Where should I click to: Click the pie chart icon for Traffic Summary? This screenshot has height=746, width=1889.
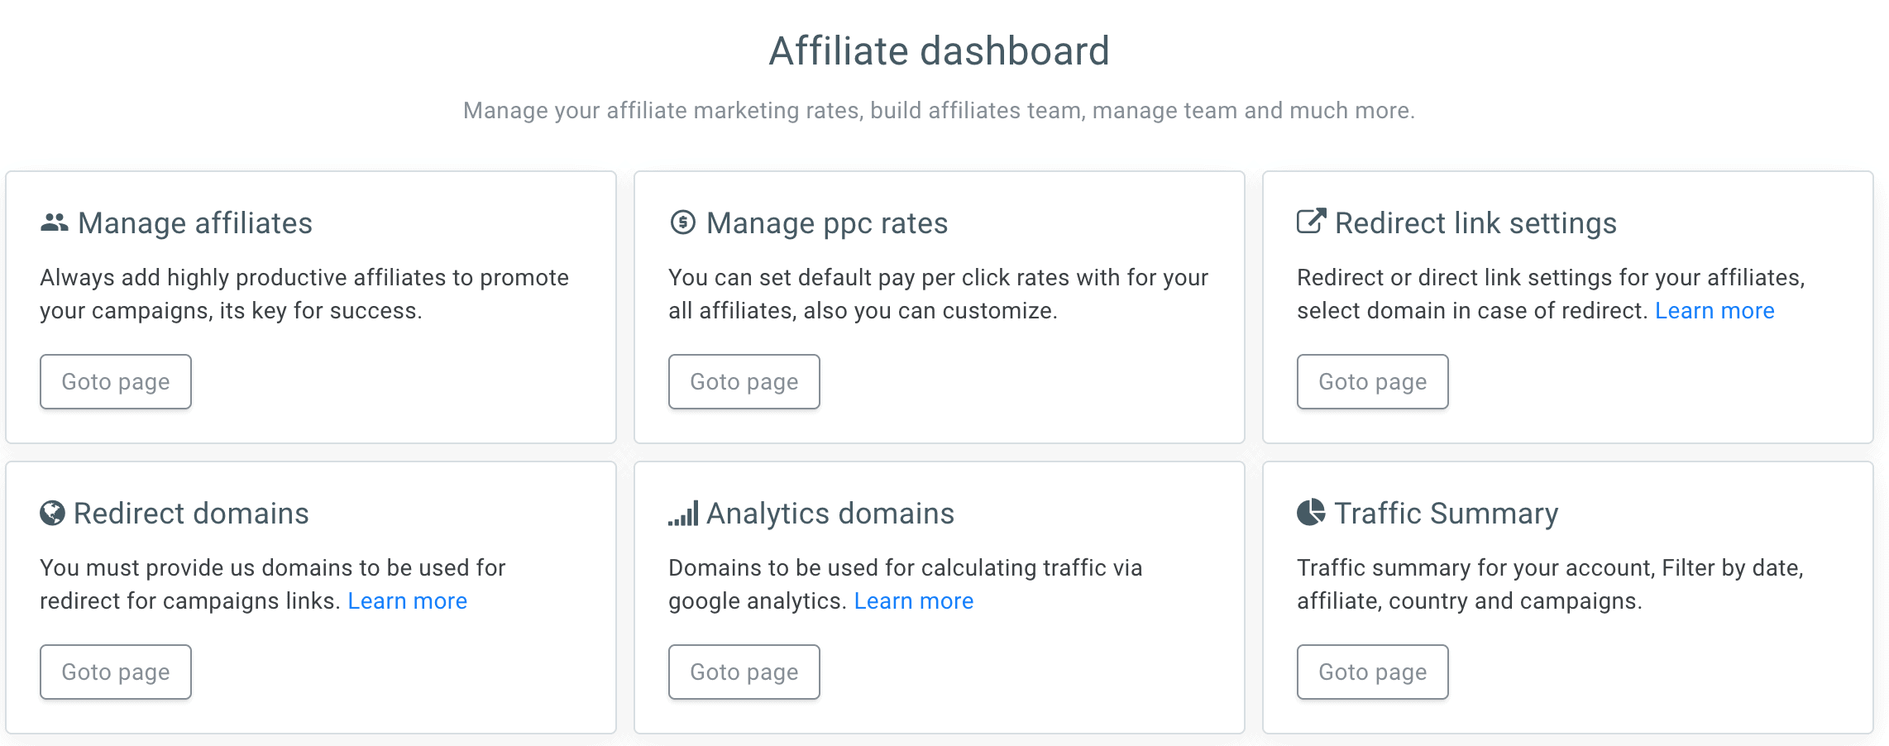pyautogui.click(x=1311, y=512)
